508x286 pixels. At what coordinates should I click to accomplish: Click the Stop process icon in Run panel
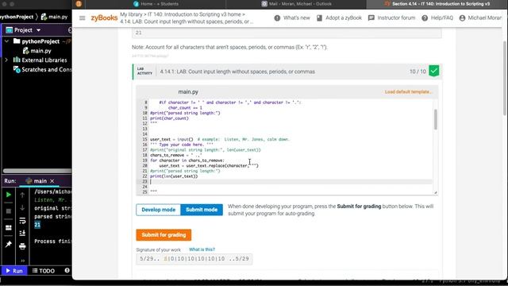[x=9, y=211]
